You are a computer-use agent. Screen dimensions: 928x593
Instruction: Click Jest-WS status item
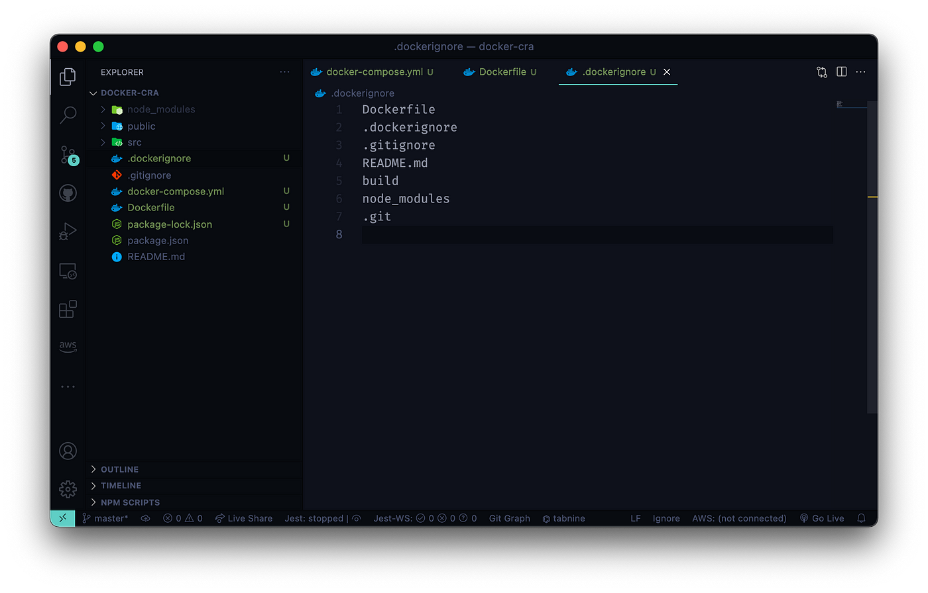pyautogui.click(x=425, y=518)
